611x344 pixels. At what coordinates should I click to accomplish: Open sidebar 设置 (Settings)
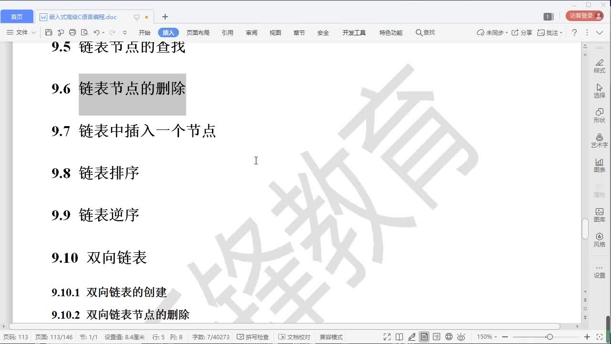600,272
